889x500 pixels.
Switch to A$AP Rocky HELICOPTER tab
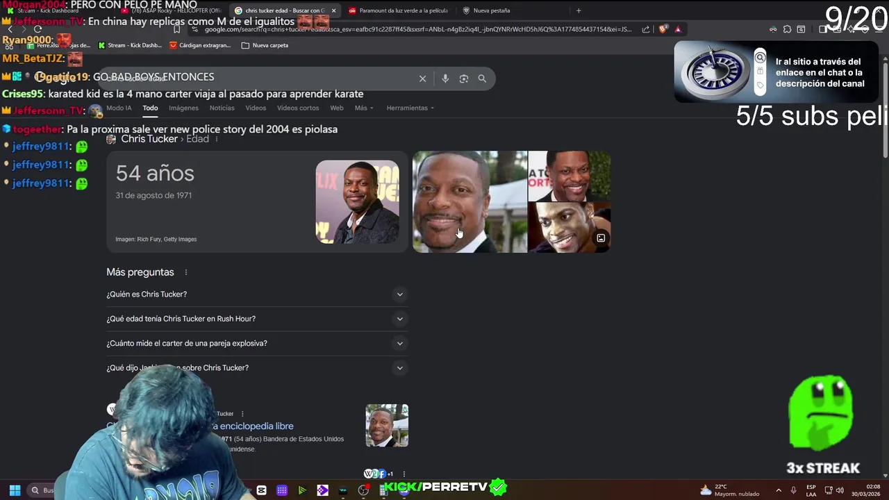[172, 10]
